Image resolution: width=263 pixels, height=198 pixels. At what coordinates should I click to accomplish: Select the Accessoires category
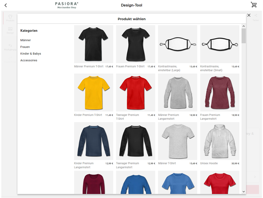tap(29, 60)
